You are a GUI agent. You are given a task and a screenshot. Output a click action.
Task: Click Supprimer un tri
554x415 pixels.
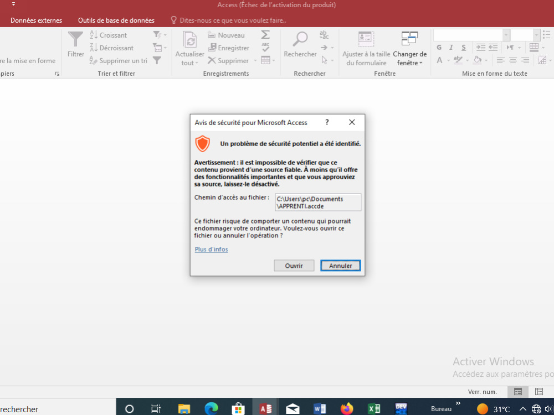click(x=118, y=60)
